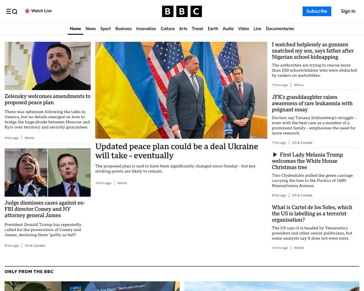Click the 'ONLY FROM THE BBC' section heading

click(29, 272)
